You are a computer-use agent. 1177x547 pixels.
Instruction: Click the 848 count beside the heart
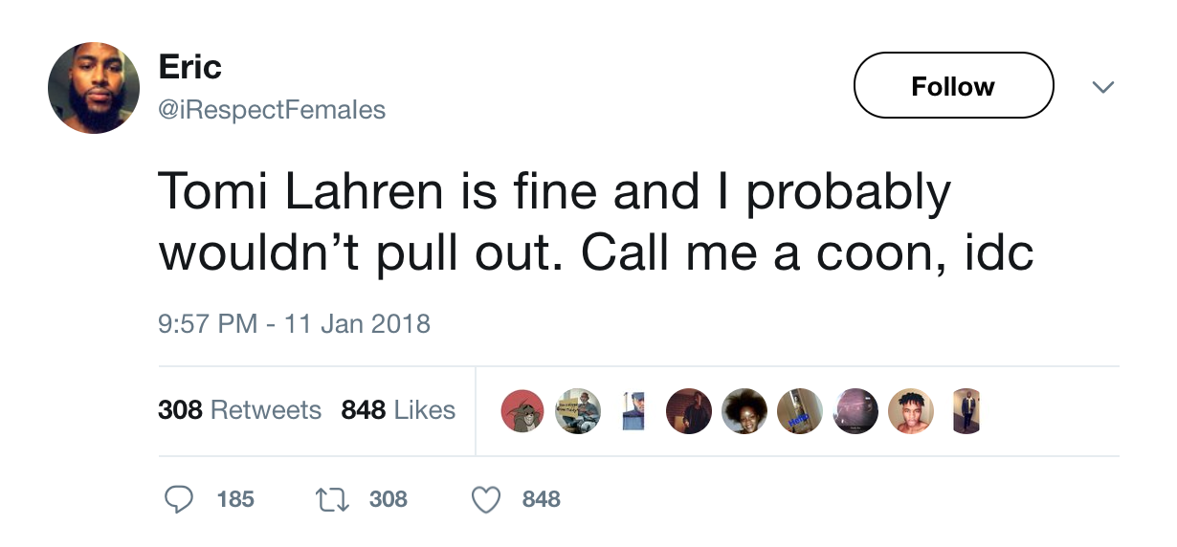(x=542, y=499)
